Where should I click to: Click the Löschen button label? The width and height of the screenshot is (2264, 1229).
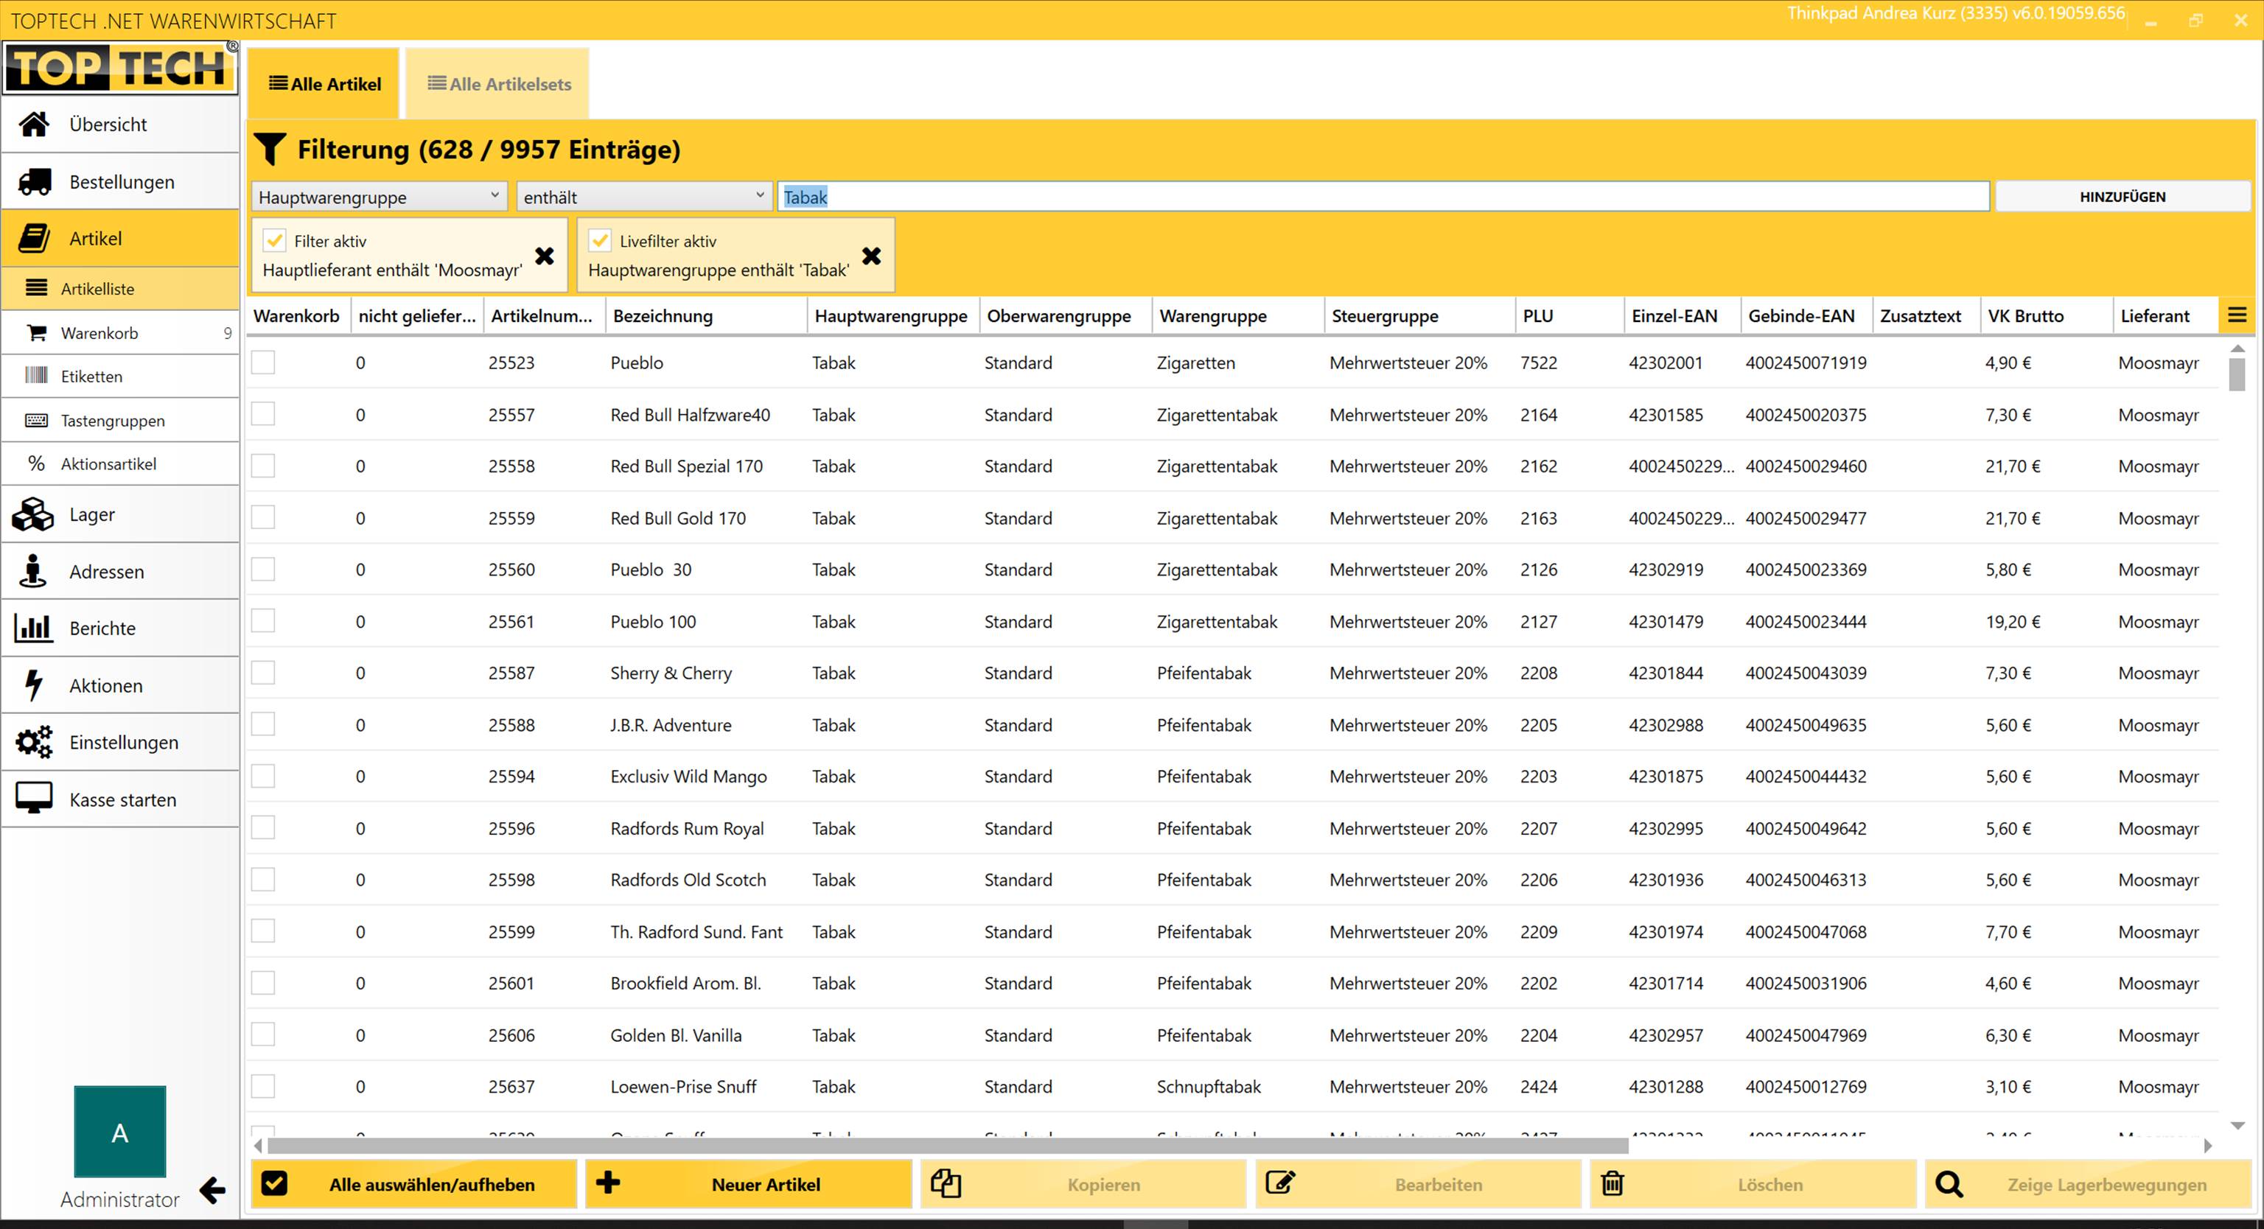coord(1770,1184)
